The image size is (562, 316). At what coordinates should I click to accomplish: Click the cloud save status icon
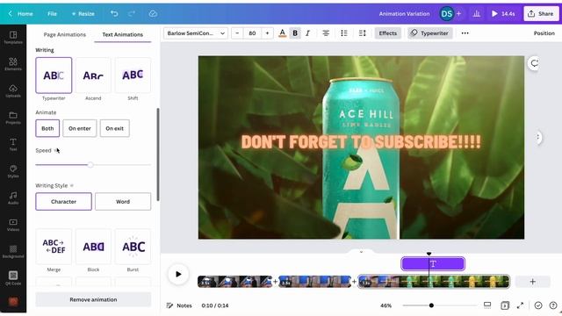click(x=153, y=14)
